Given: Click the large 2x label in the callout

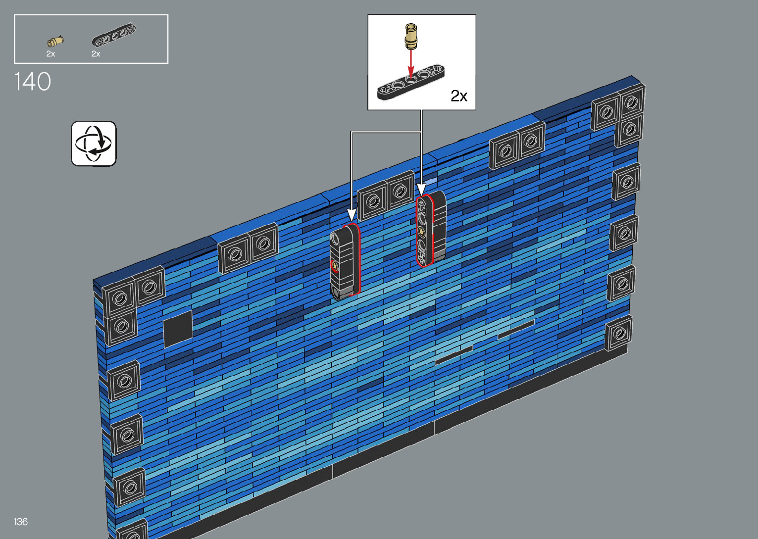Looking at the screenshot, I should coord(458,96).
